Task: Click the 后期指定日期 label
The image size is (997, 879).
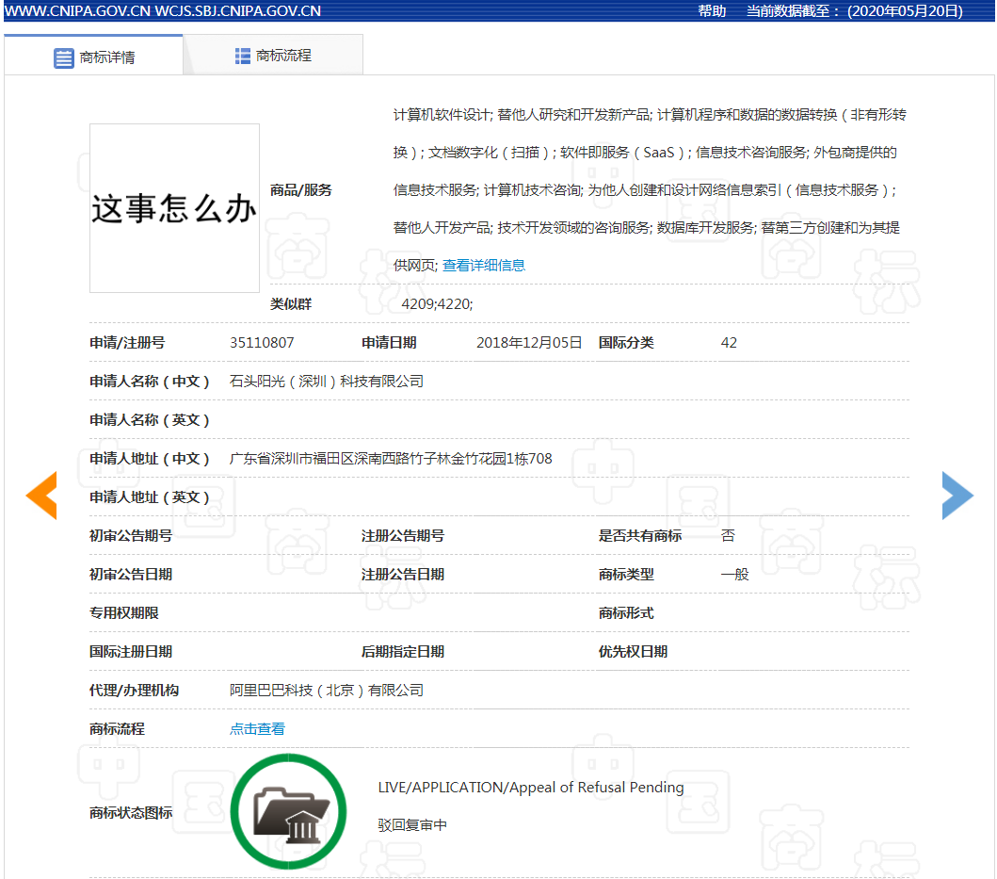Action: (403, 651)
